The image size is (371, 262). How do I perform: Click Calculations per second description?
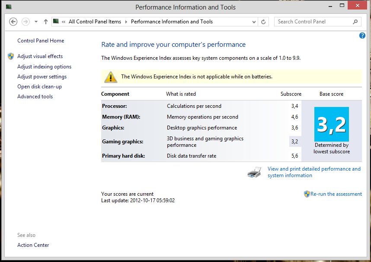(194, 106)
